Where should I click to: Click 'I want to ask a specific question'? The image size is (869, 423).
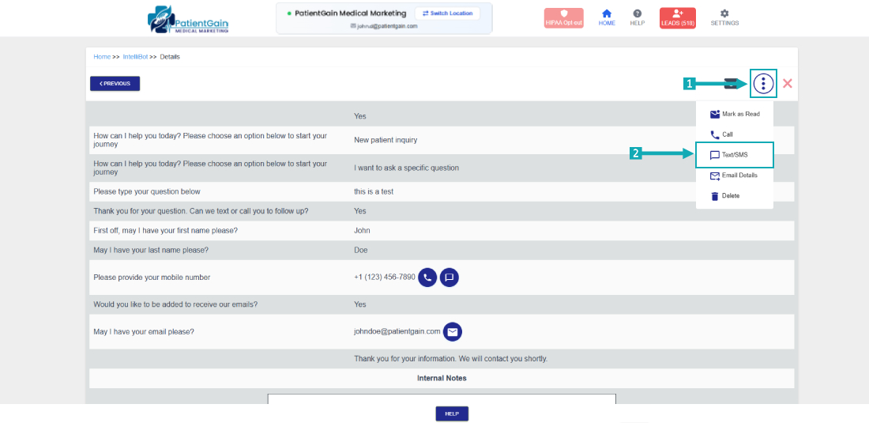407,168
